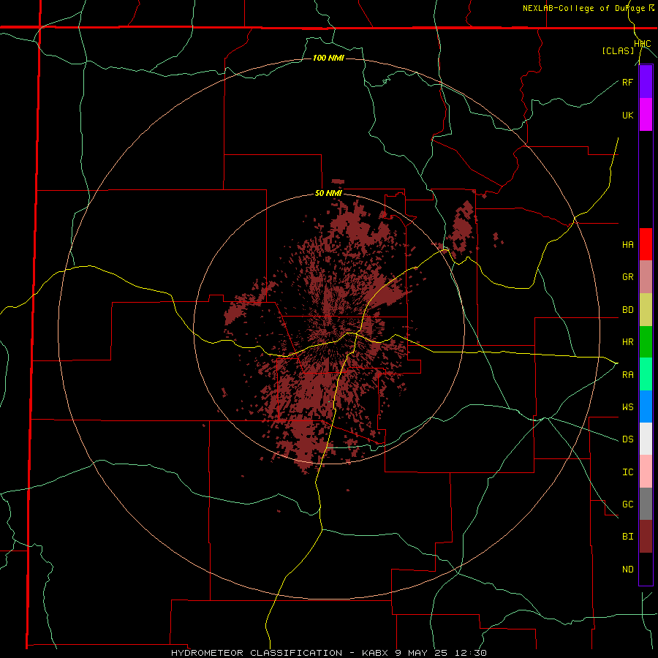Click the HYDROMETEOR CLASSIFICATION title caption
Viewport: 658px width, 658px height.
[x=257, y=653]
